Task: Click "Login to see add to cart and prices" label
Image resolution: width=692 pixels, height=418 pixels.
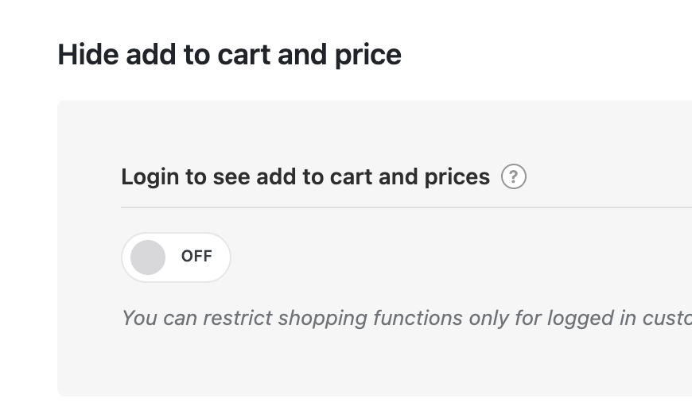Action: coord(305,176)
